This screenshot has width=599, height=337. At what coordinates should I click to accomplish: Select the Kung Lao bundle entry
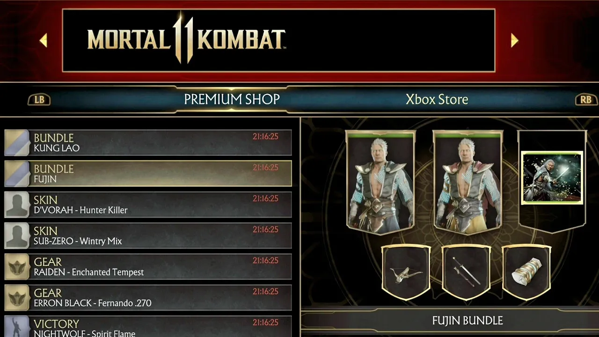[148, 143]
